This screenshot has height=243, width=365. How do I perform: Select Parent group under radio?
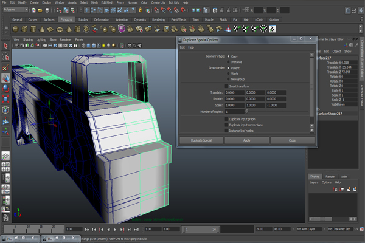pos(228,68)
